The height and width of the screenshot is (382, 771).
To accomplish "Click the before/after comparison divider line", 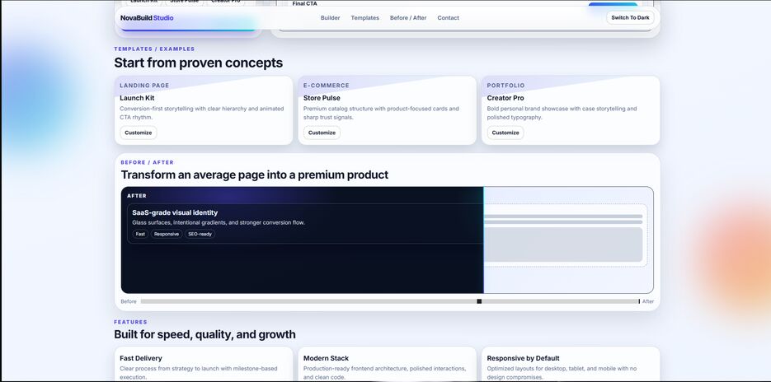I will pos(483,240).
